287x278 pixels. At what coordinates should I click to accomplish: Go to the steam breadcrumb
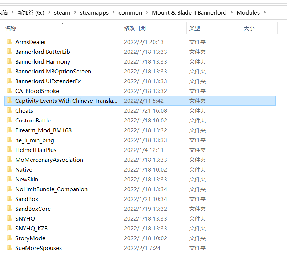click(x=62, y=12)
